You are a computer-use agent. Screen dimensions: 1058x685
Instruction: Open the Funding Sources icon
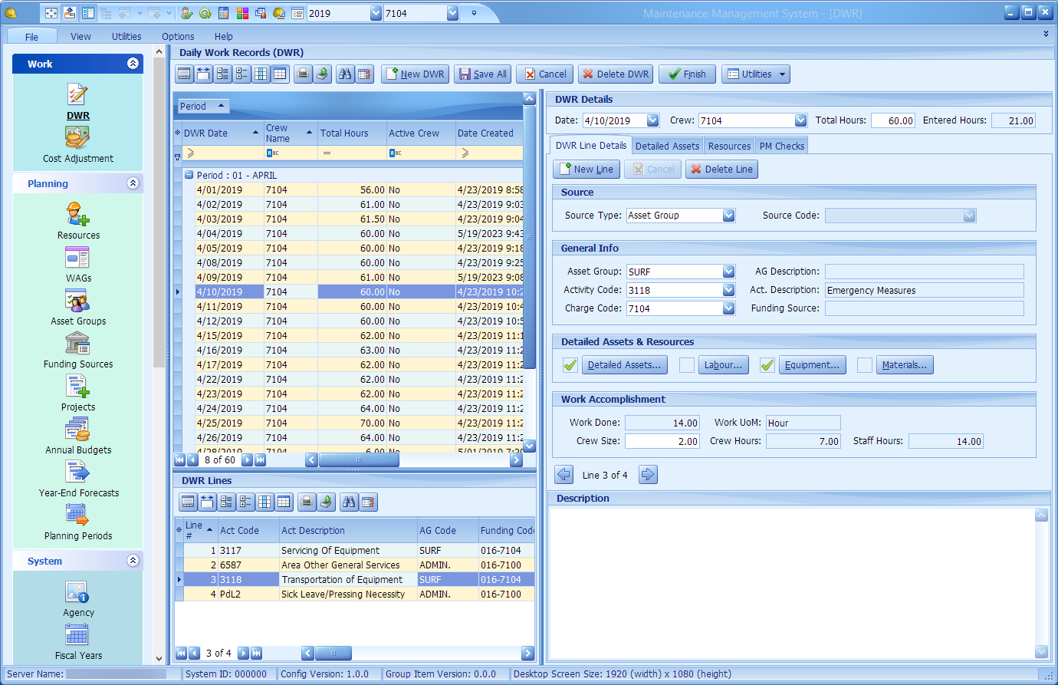tap(77, 345)
